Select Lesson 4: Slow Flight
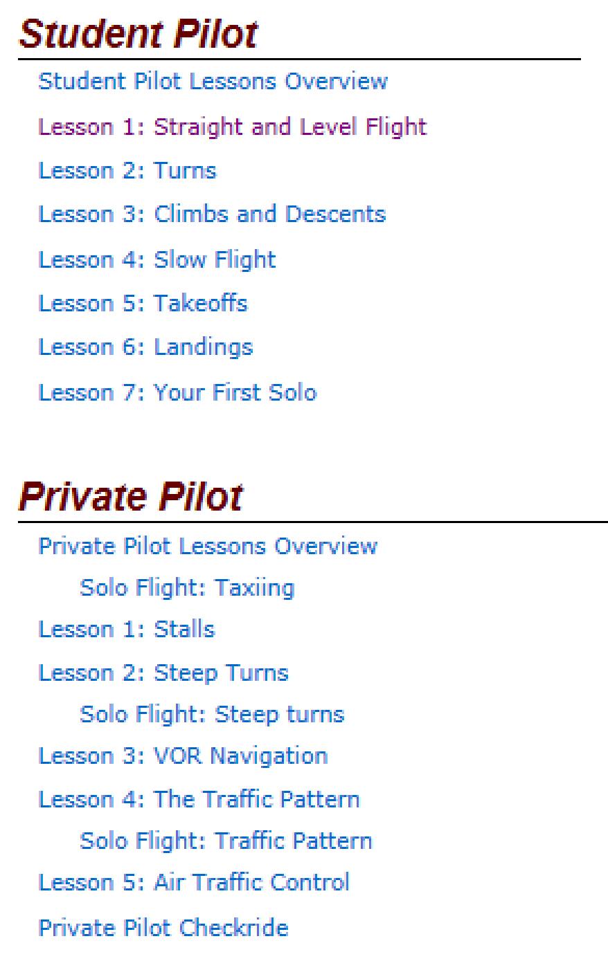Screen dimensions: 608x979 tap(157, 259)
